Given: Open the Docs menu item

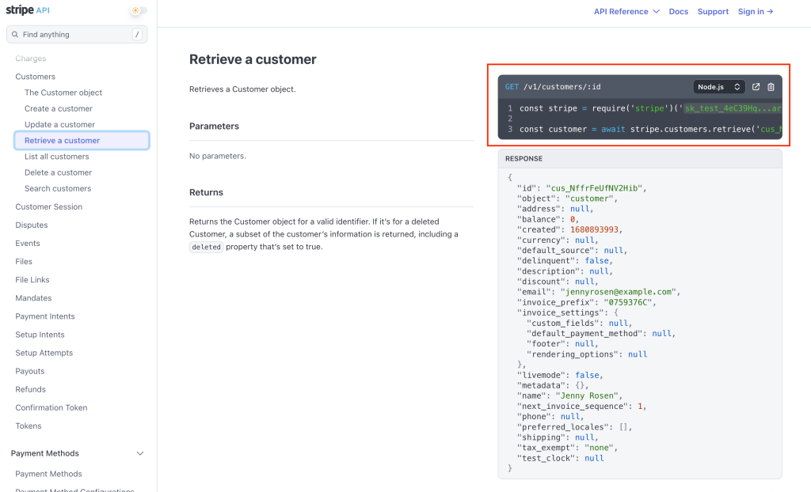Looking at the screenshot, I should coord(678,12).
